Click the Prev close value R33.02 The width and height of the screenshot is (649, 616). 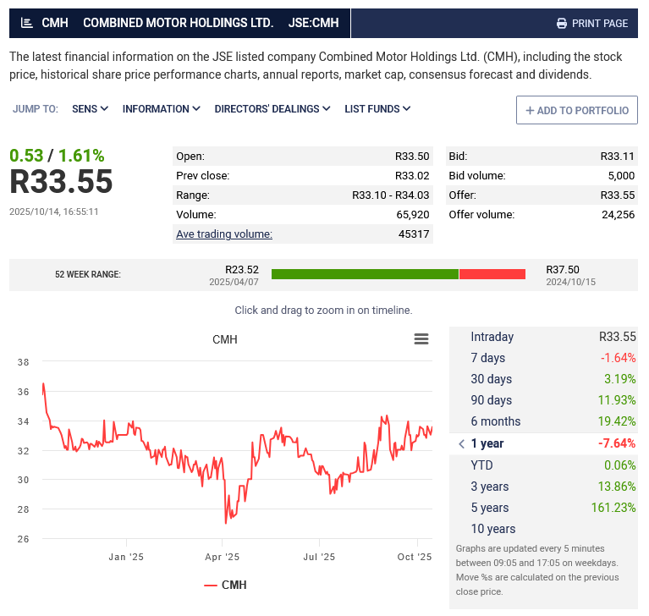[412, 175]
